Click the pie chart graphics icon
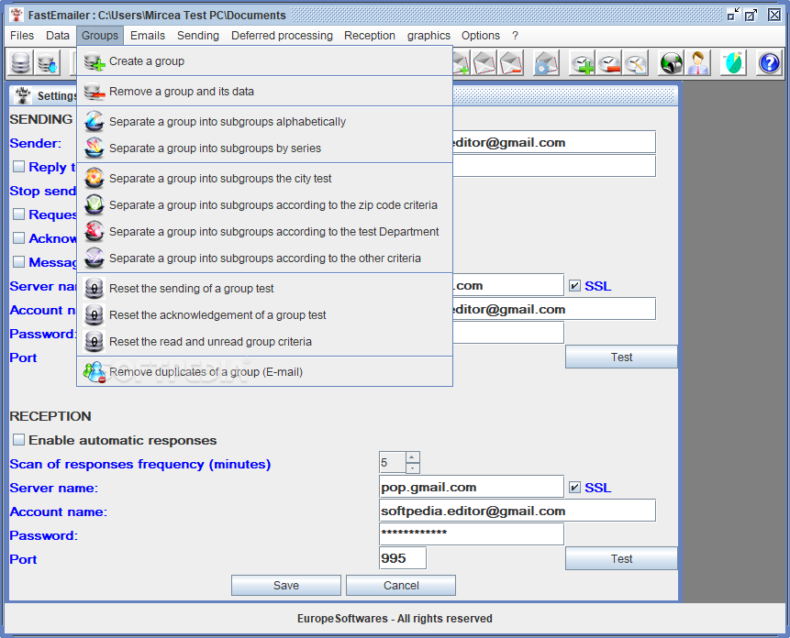The image size is (790, 638). (x=733, y=63)
